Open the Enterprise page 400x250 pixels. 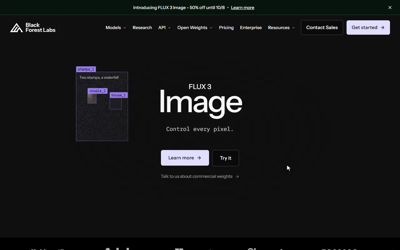(x=251, y=27)
